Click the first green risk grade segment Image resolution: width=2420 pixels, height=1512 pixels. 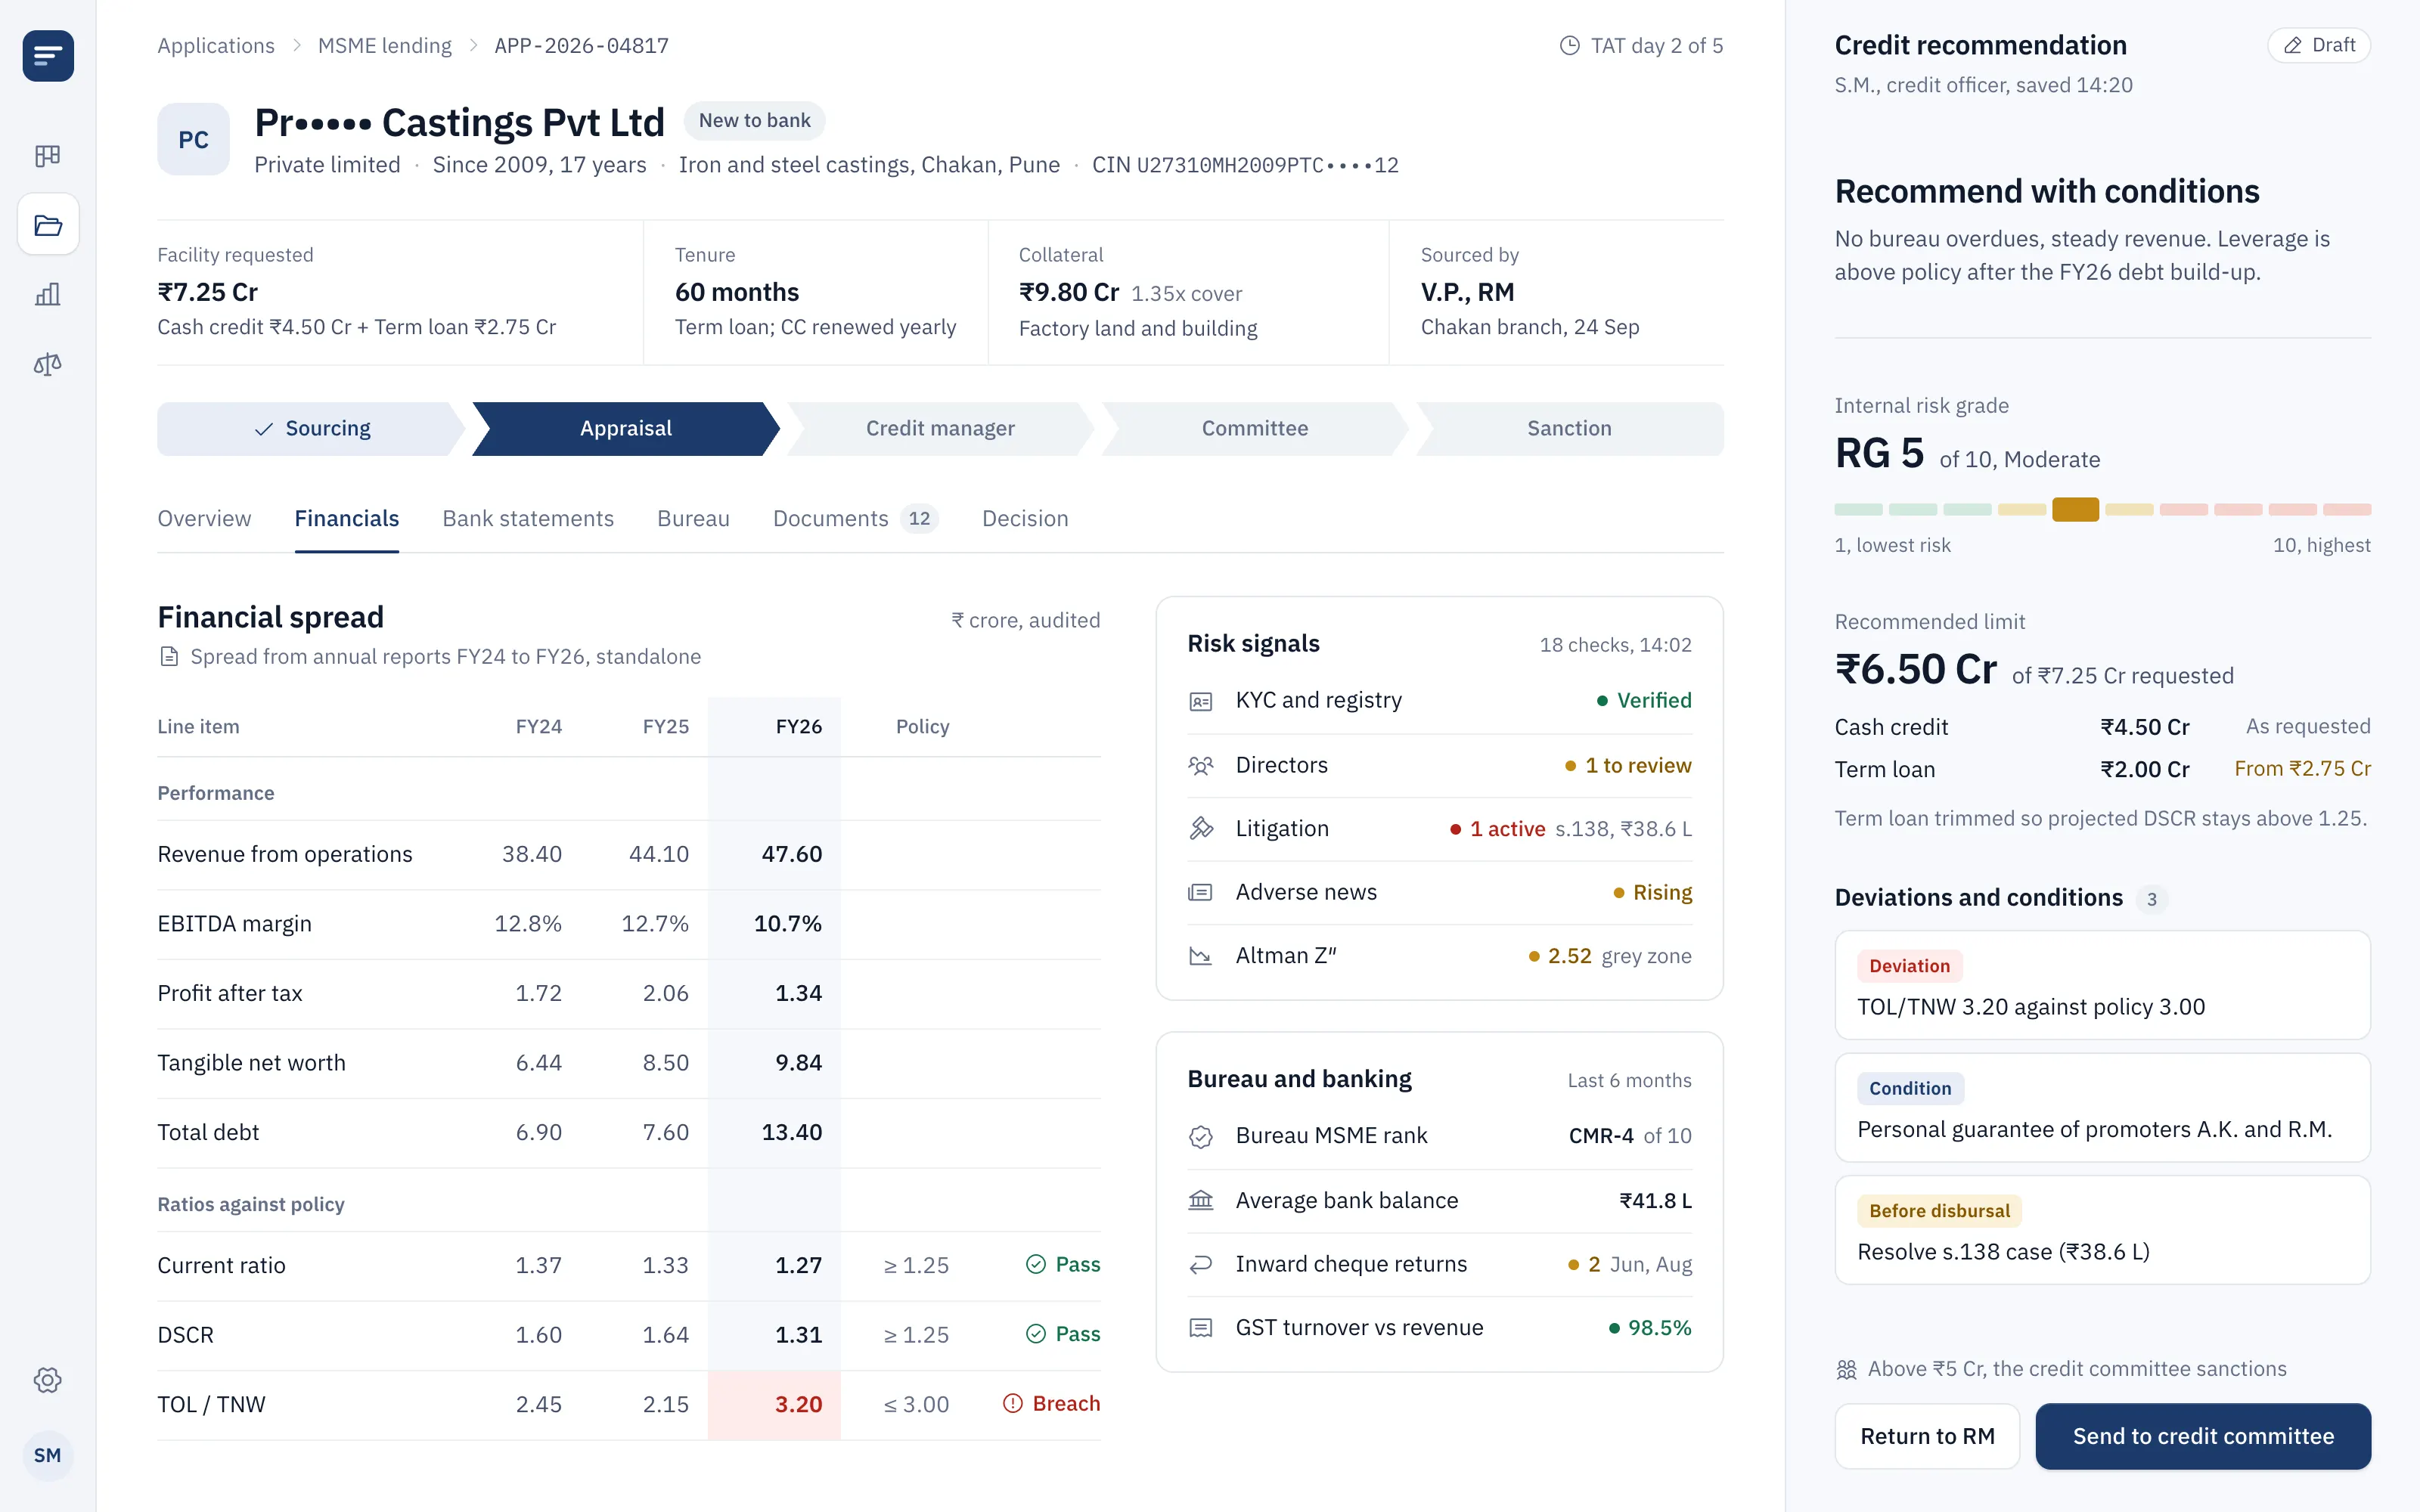pyautogui.click(x=1858, y=509)
